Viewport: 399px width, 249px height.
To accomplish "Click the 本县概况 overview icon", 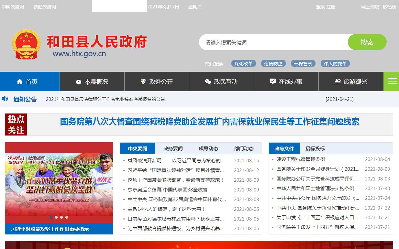I will point(78,82).
